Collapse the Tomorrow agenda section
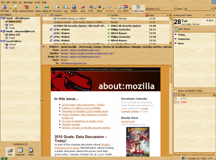Viewport: 216px width, 160px height. tap(176, 39)
